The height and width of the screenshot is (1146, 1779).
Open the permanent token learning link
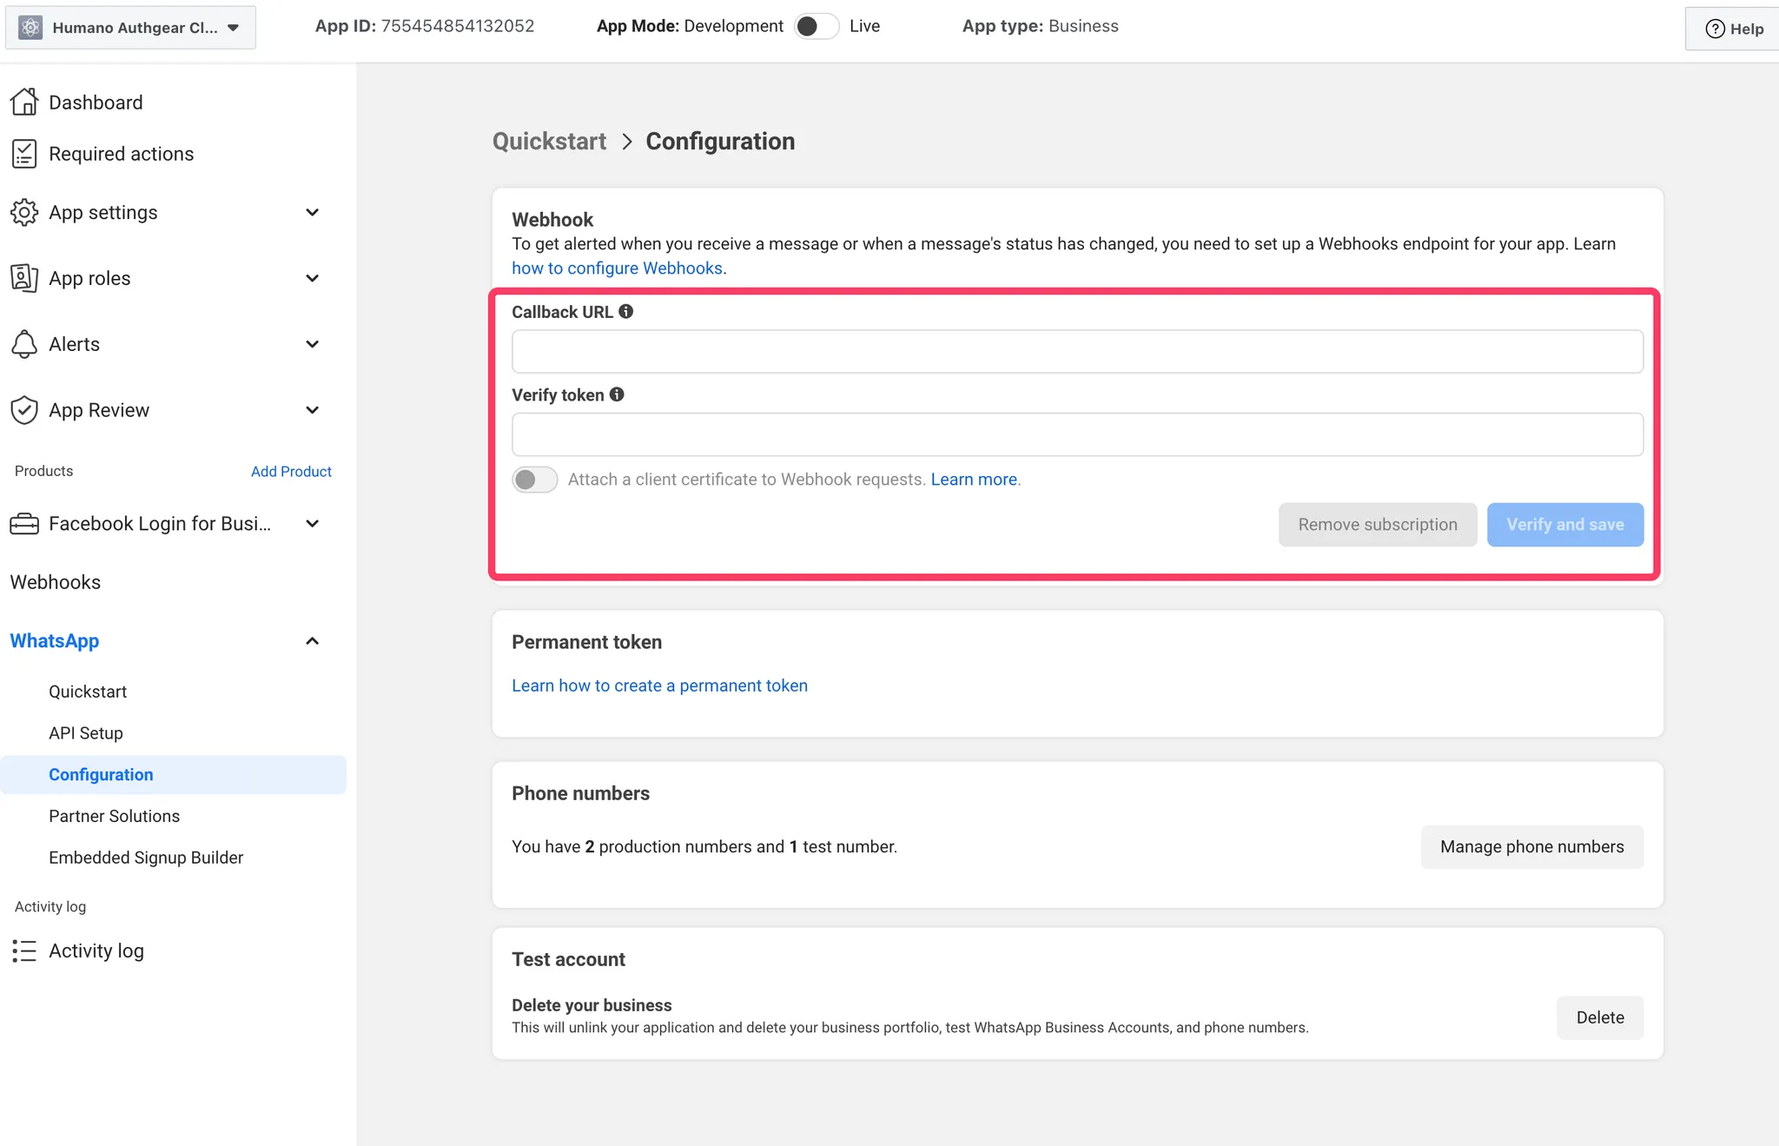coord(659,686)
